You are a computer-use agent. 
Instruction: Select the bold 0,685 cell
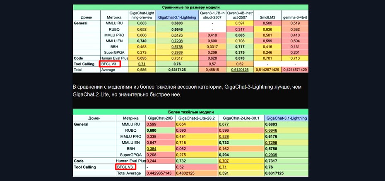(x=240, y=35)
